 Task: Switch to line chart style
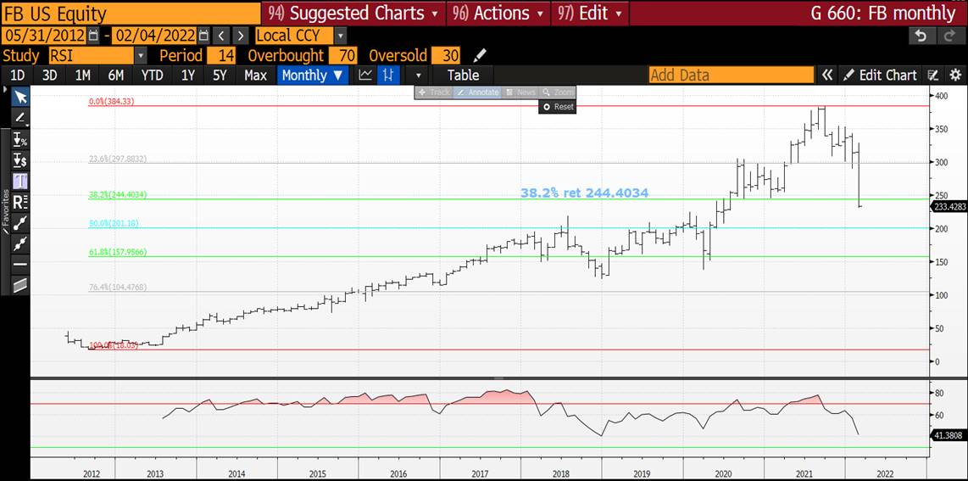pyautogui.click(x=366, y=76)
